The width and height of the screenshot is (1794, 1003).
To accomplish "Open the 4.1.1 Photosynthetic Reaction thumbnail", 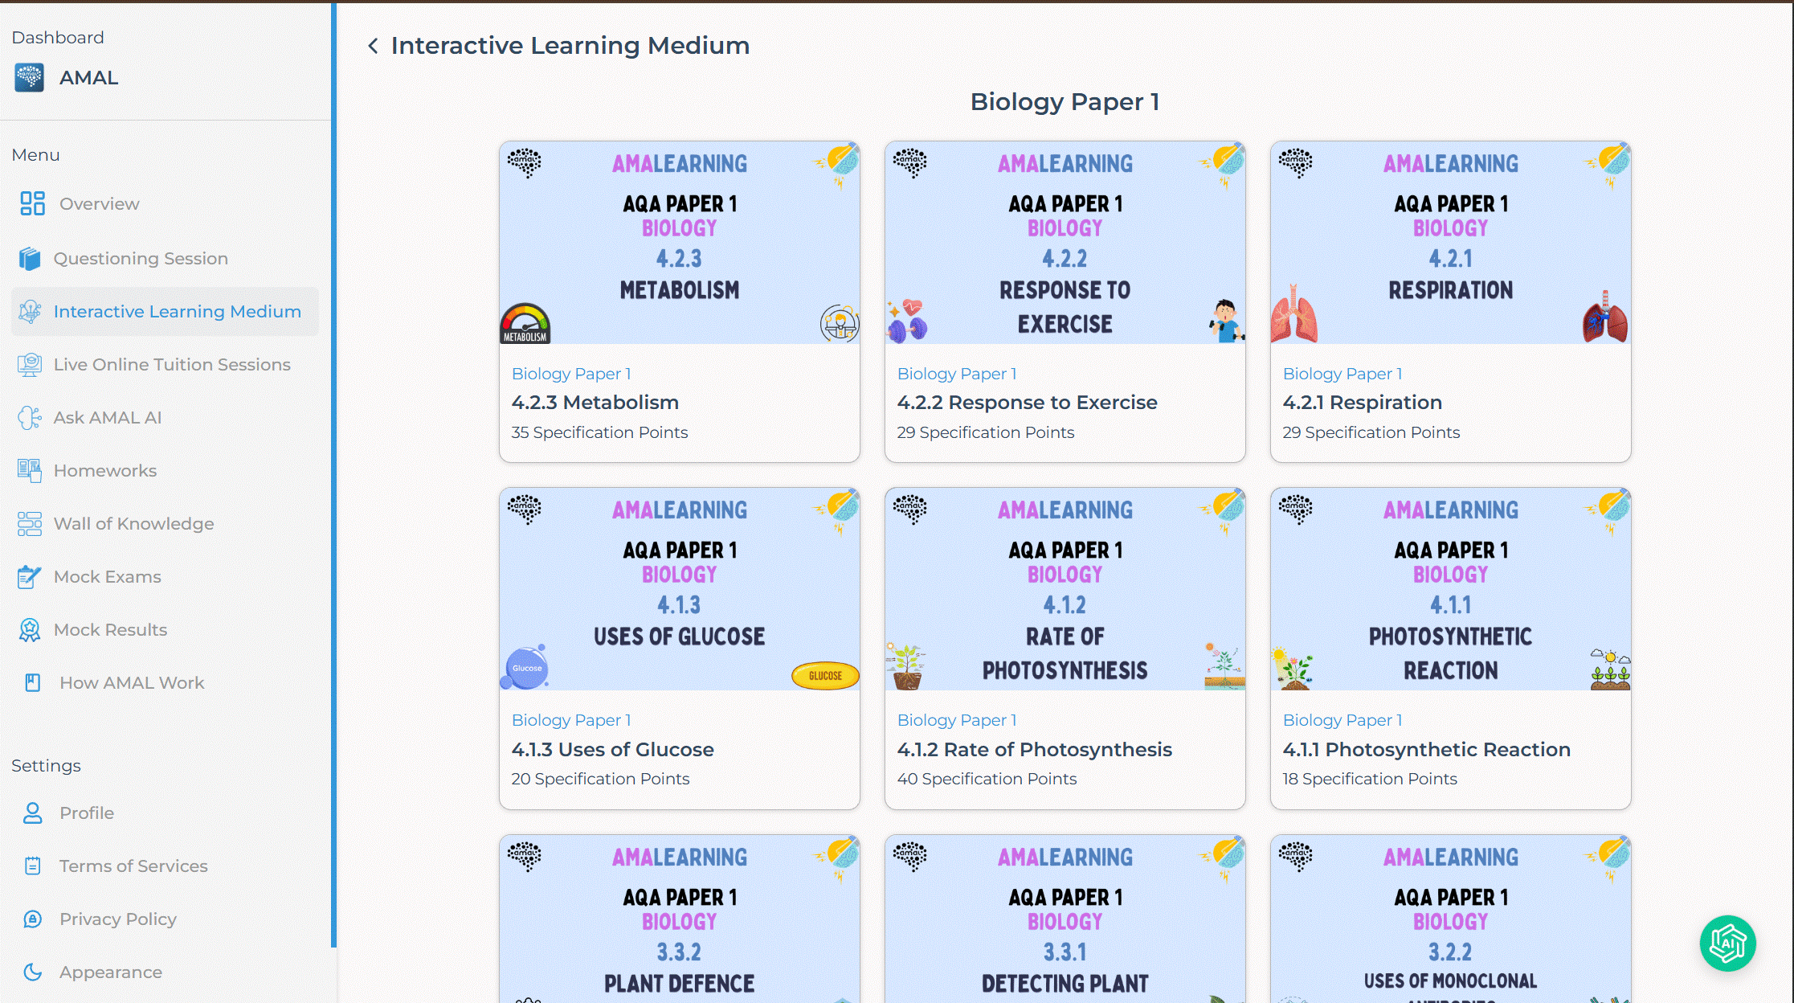I will [x=1451, y=589].
